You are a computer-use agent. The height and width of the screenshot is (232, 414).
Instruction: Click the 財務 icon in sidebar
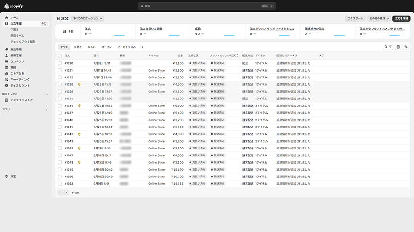coord(6,67)
